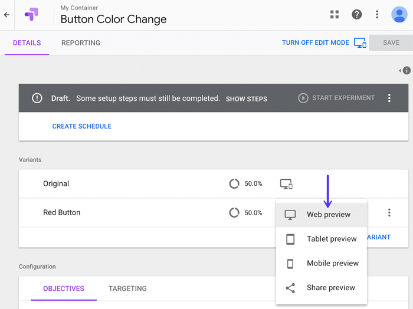Select Tablet preview from the menu

click(x=322, y=239)
